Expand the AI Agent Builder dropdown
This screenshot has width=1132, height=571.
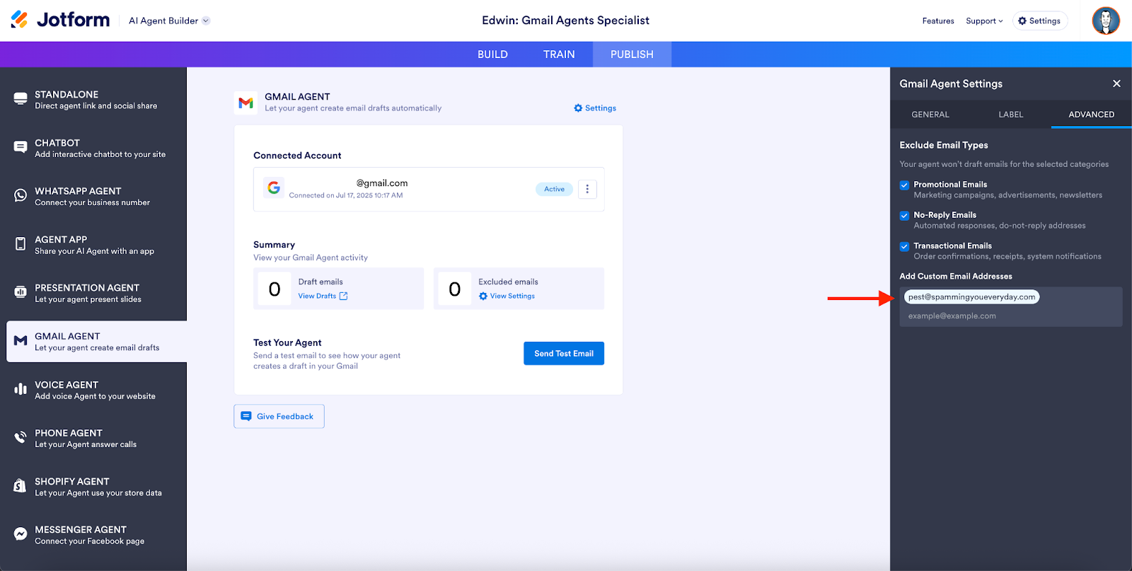coord(169,21)
